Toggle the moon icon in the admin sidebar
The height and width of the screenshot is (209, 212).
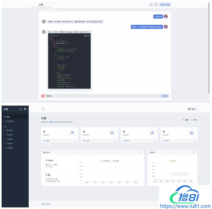pyautogui.click(x=21, y=109)
